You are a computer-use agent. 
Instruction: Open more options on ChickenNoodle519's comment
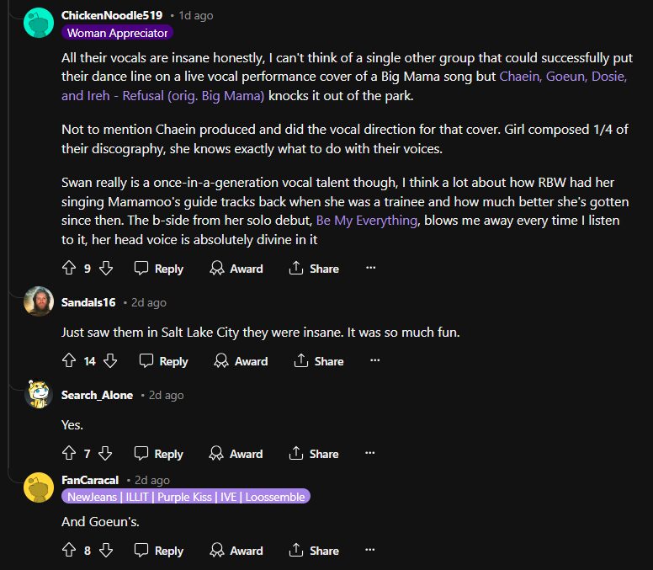click(370, 269)
